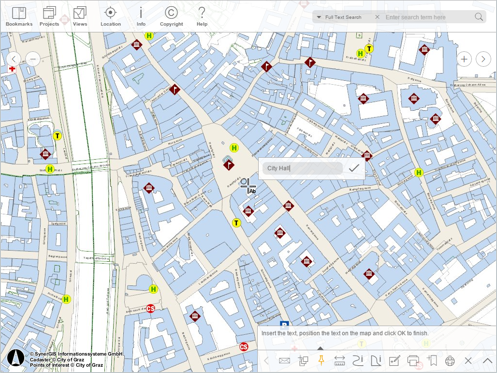Viewport: 497px width, 373px height.
Task: Send the map via the email tool
Action: point(284,360)
